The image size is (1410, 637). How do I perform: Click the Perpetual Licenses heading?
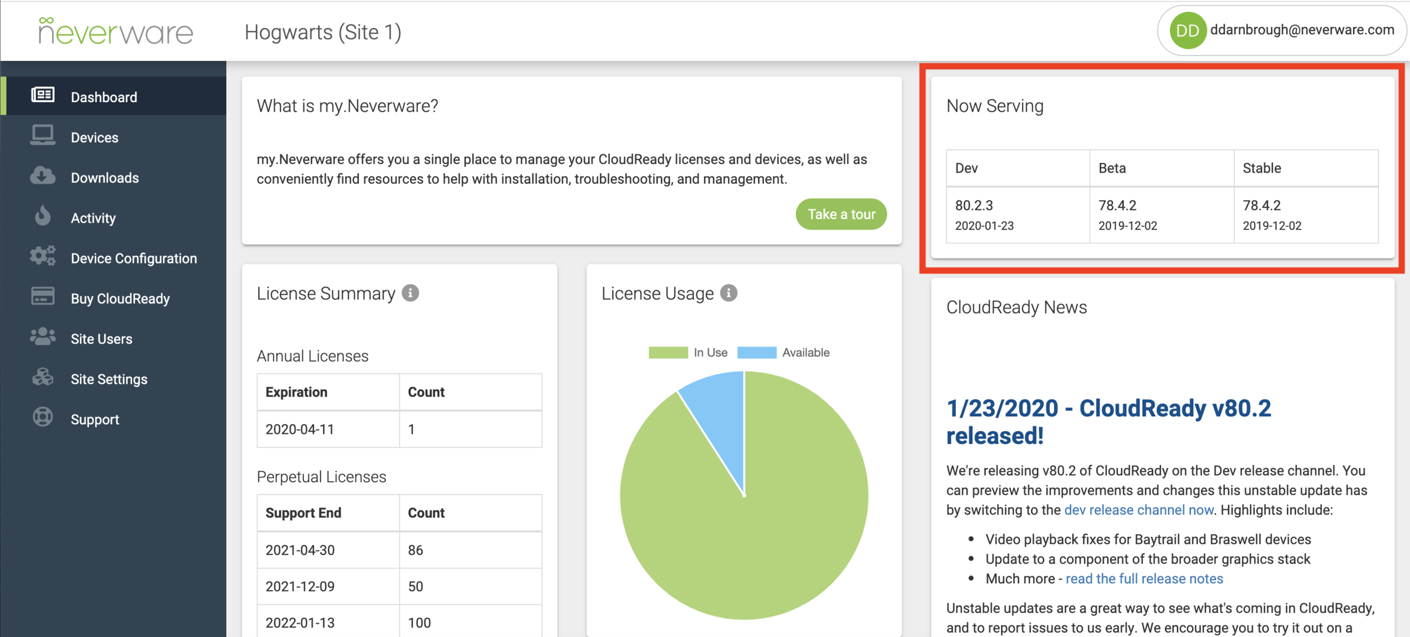pyautogui.click(x=321, y=477)
